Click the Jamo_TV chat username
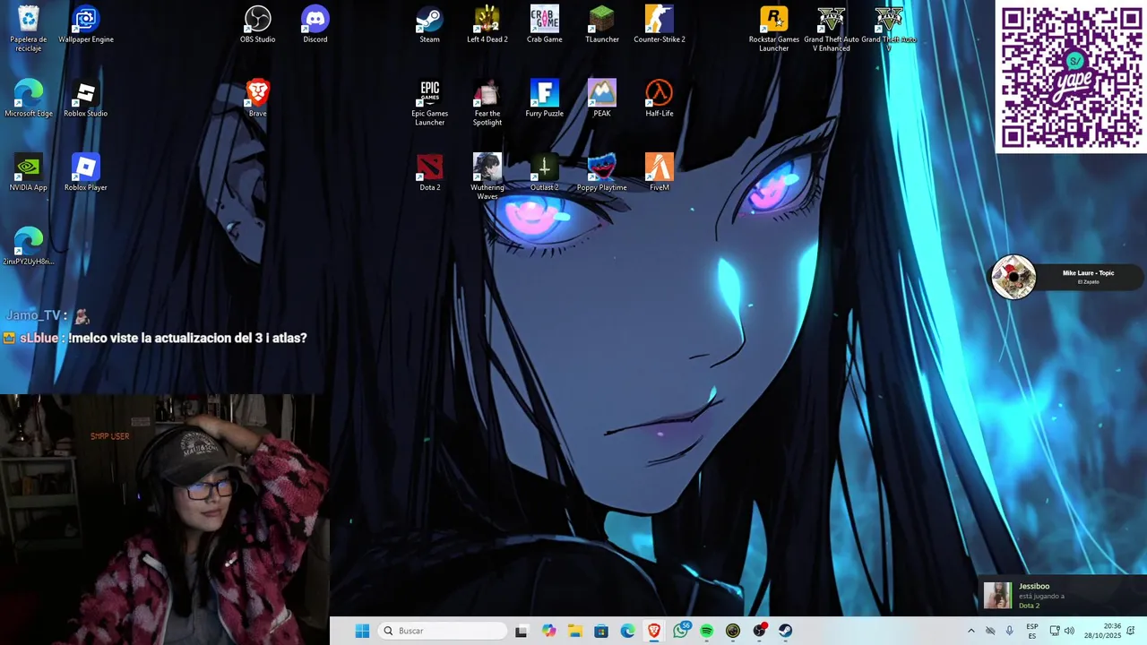Viewport: 1147px width, 645px height. coord(33,315)
